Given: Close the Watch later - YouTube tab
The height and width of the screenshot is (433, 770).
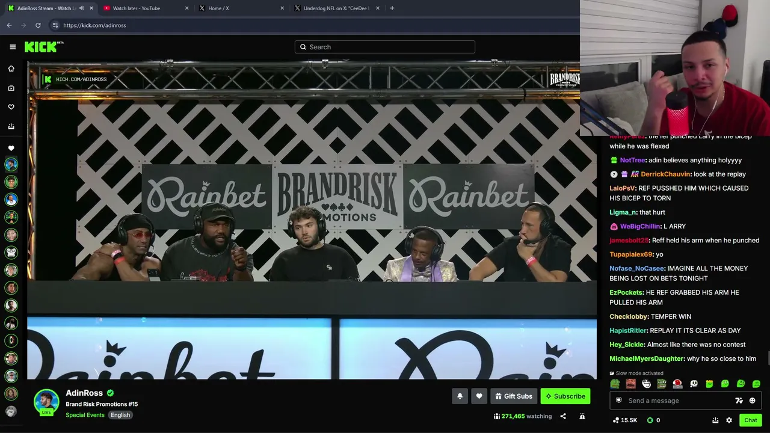Looking at the screenshot, I should pyautogui.click(x=186, y=8).
